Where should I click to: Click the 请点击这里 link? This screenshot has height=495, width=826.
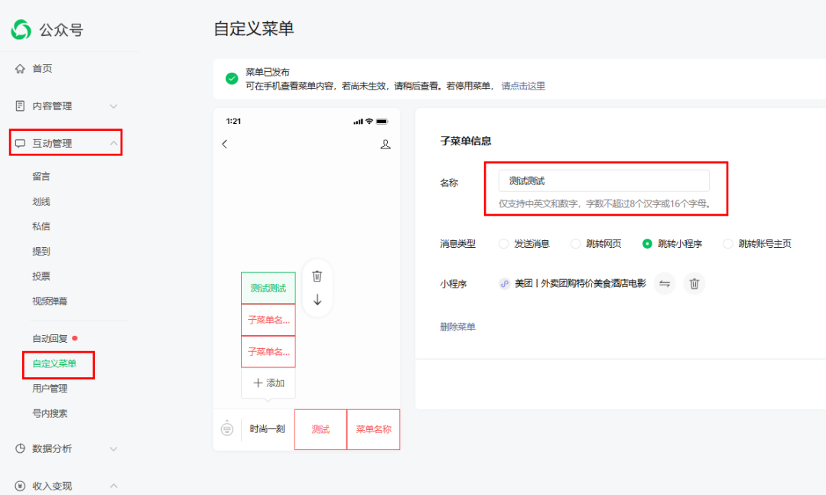[x=523, y=86]
